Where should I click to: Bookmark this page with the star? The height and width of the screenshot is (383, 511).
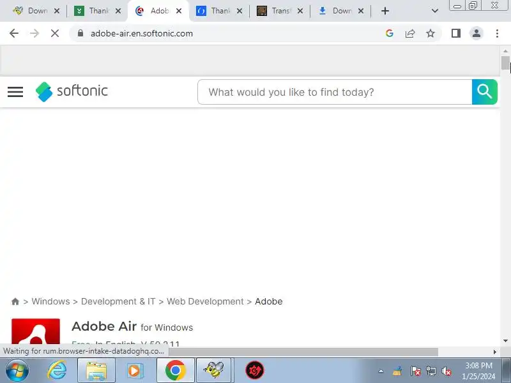[x=431, y=33]
